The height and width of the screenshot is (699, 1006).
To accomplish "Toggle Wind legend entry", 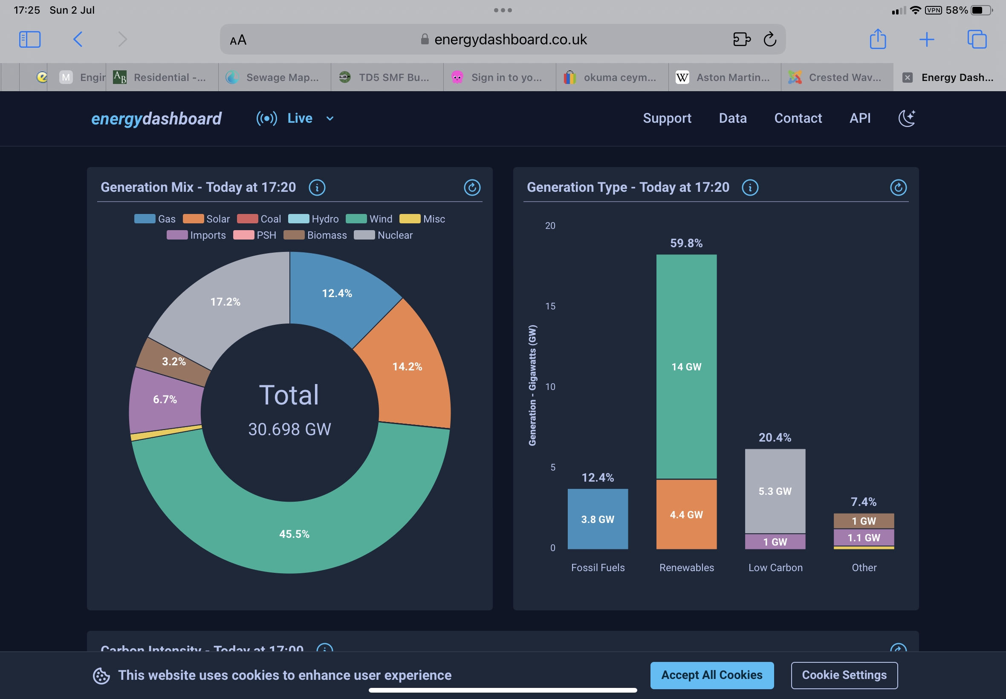I will point(369,219).
